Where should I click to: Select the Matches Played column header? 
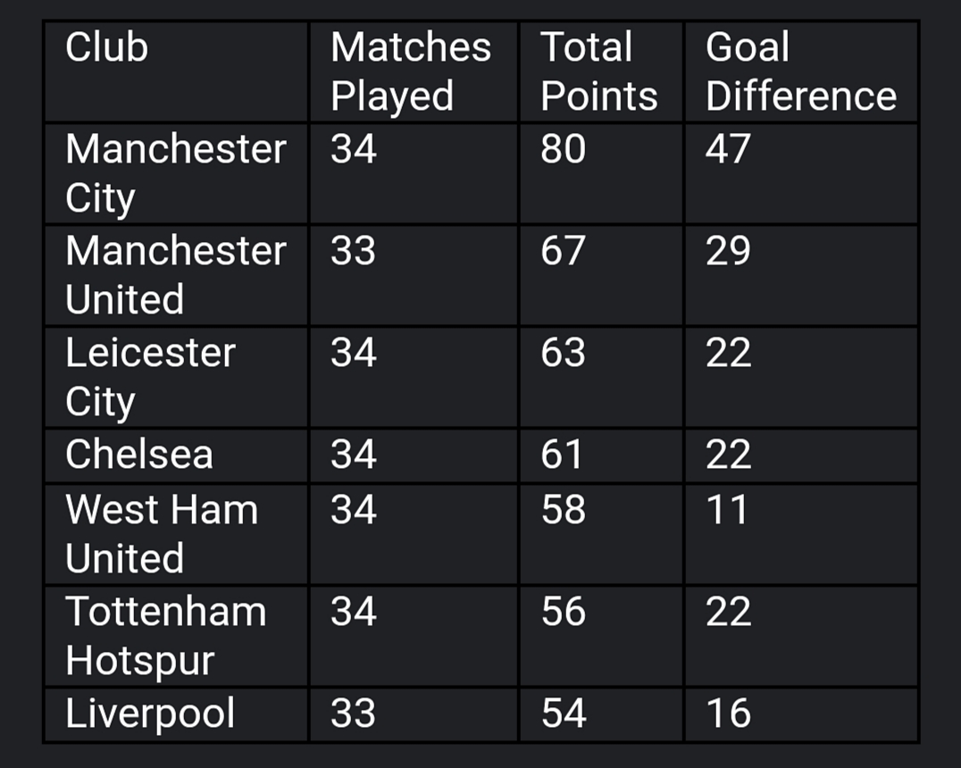coord(414,71)
